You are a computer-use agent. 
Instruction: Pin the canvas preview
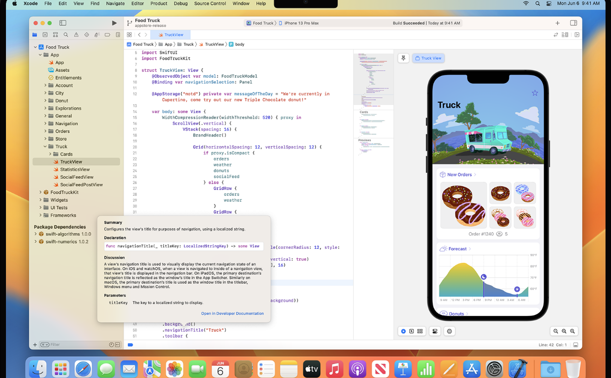tap(403, 58)
